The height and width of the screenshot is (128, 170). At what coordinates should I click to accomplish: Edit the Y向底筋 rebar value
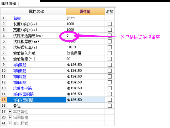pos(85,77)
